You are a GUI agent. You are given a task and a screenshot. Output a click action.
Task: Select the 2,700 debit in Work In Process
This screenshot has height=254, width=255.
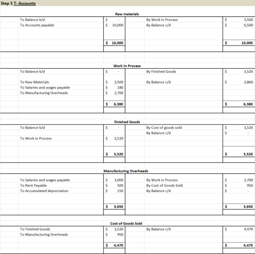(119, 93)
